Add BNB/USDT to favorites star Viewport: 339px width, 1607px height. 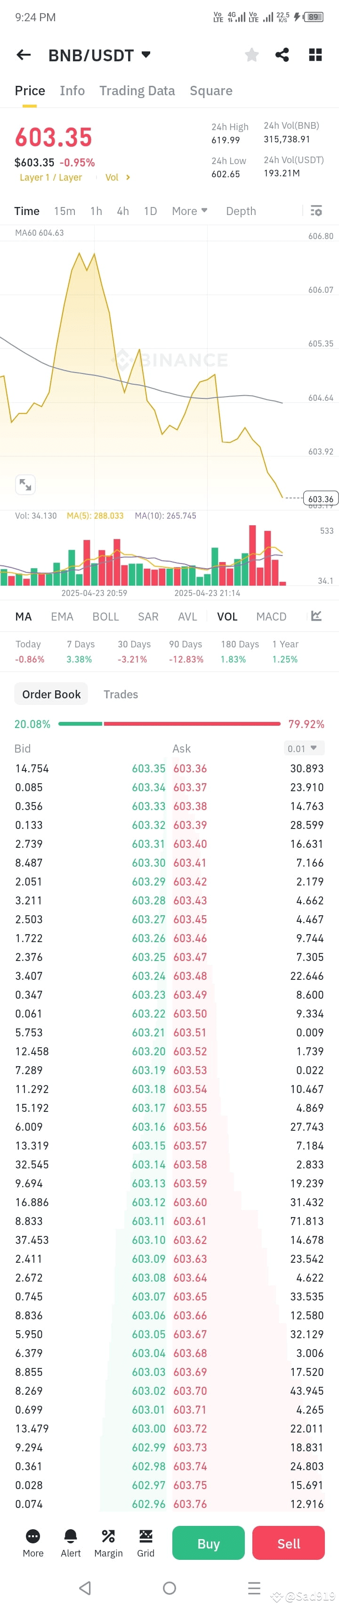252,55
